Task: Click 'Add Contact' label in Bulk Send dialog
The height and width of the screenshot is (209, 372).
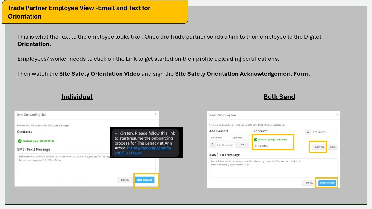Action: [x=219, y=131]
